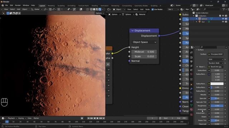Select wireframe viewport shading
The width and height of the screenshot is (229, 128).
tap(91, 9)
